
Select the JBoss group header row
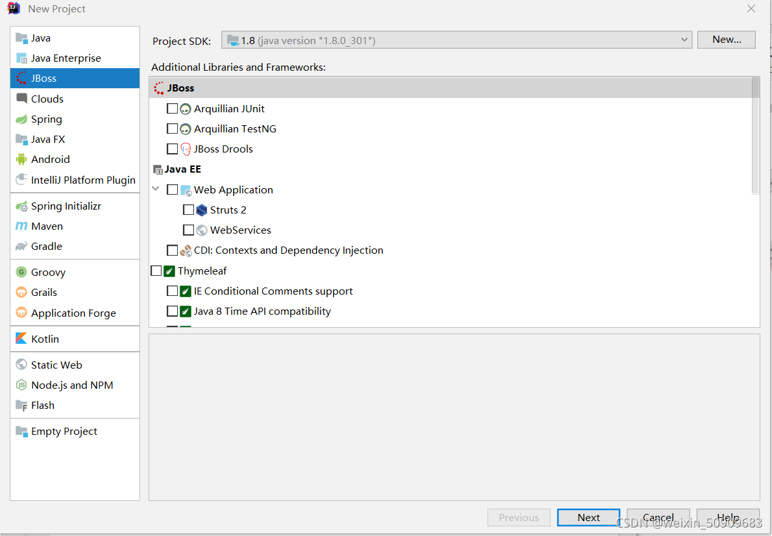click(450, 88)
